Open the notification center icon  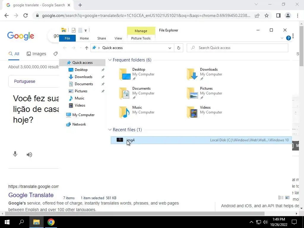point(294,222)
